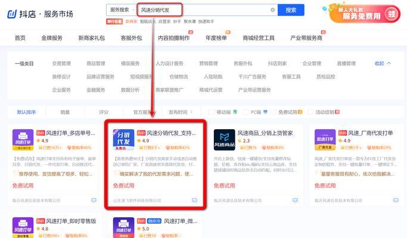Sort by 评分
Viewport: 407px width, 238px height.
104,112
